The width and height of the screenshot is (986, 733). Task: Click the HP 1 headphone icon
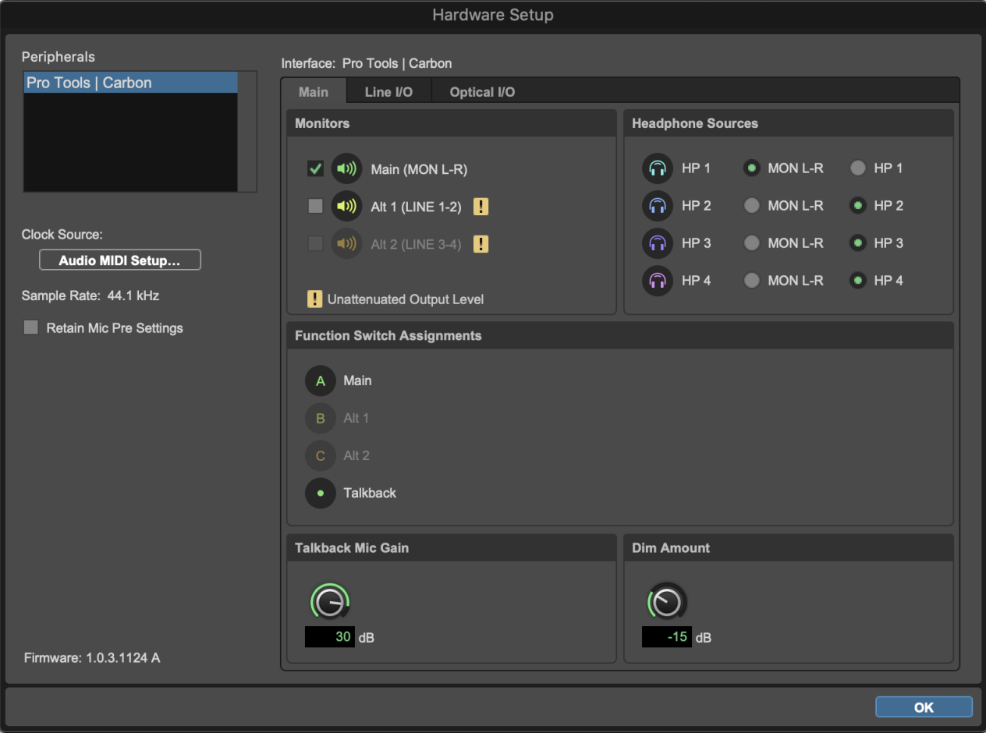658,168
